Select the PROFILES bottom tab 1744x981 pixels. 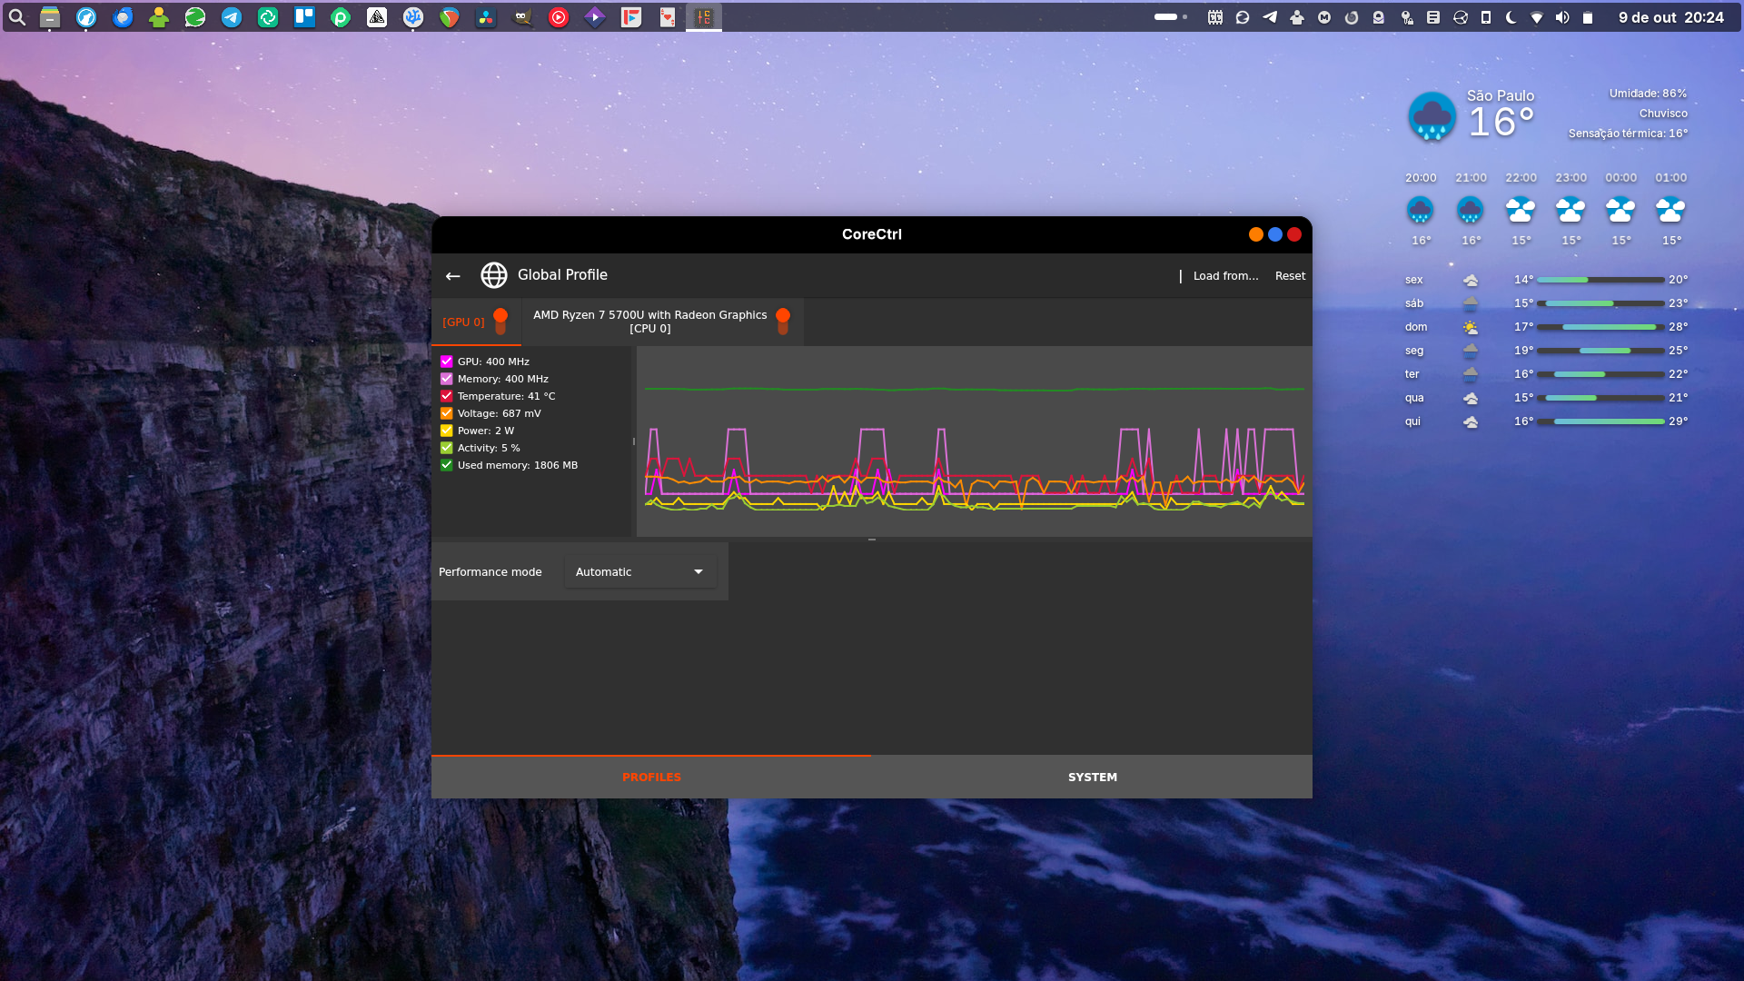click(x=651, y=778)
